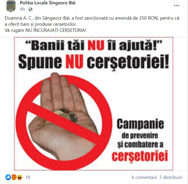The image size is (188, 184).
Task: Open the Poliția Locală Sîngeorz-Băi page link
Action: [48, 3]
